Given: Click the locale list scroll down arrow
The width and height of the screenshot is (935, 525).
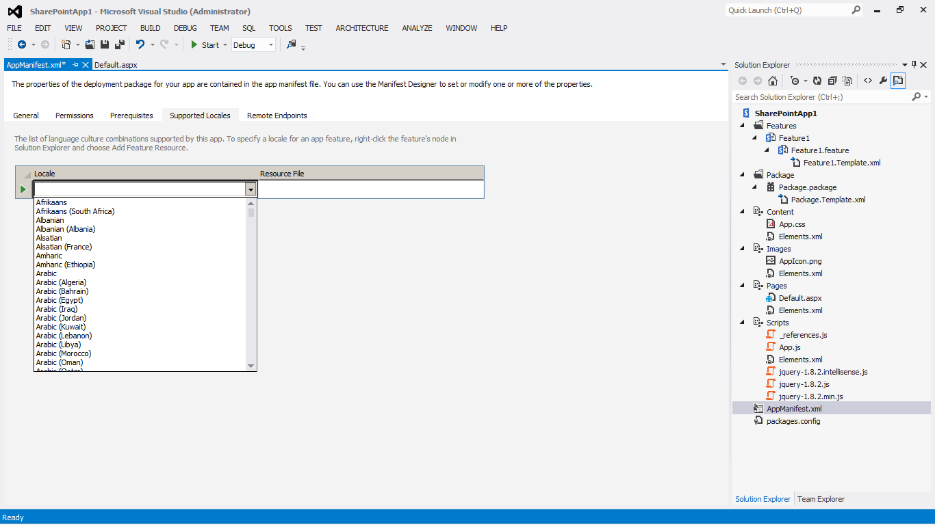Looking at the screenshot, I should pos(251,366).
